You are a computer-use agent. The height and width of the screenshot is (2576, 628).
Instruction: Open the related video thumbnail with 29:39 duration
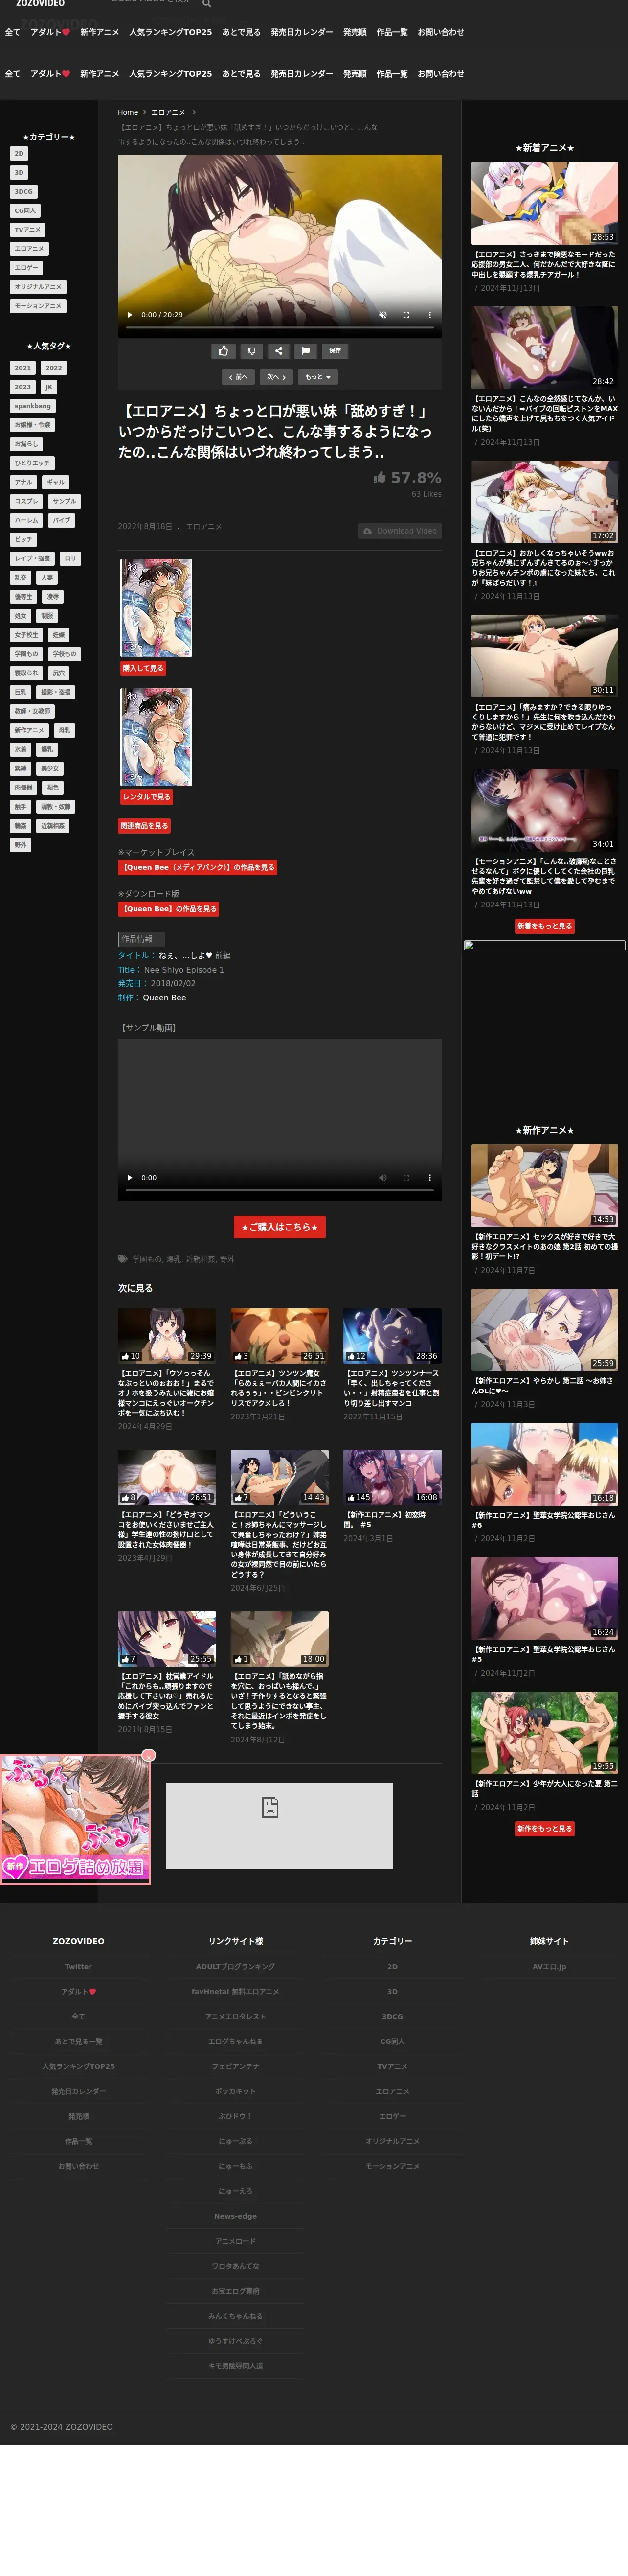coord(167,1336)
